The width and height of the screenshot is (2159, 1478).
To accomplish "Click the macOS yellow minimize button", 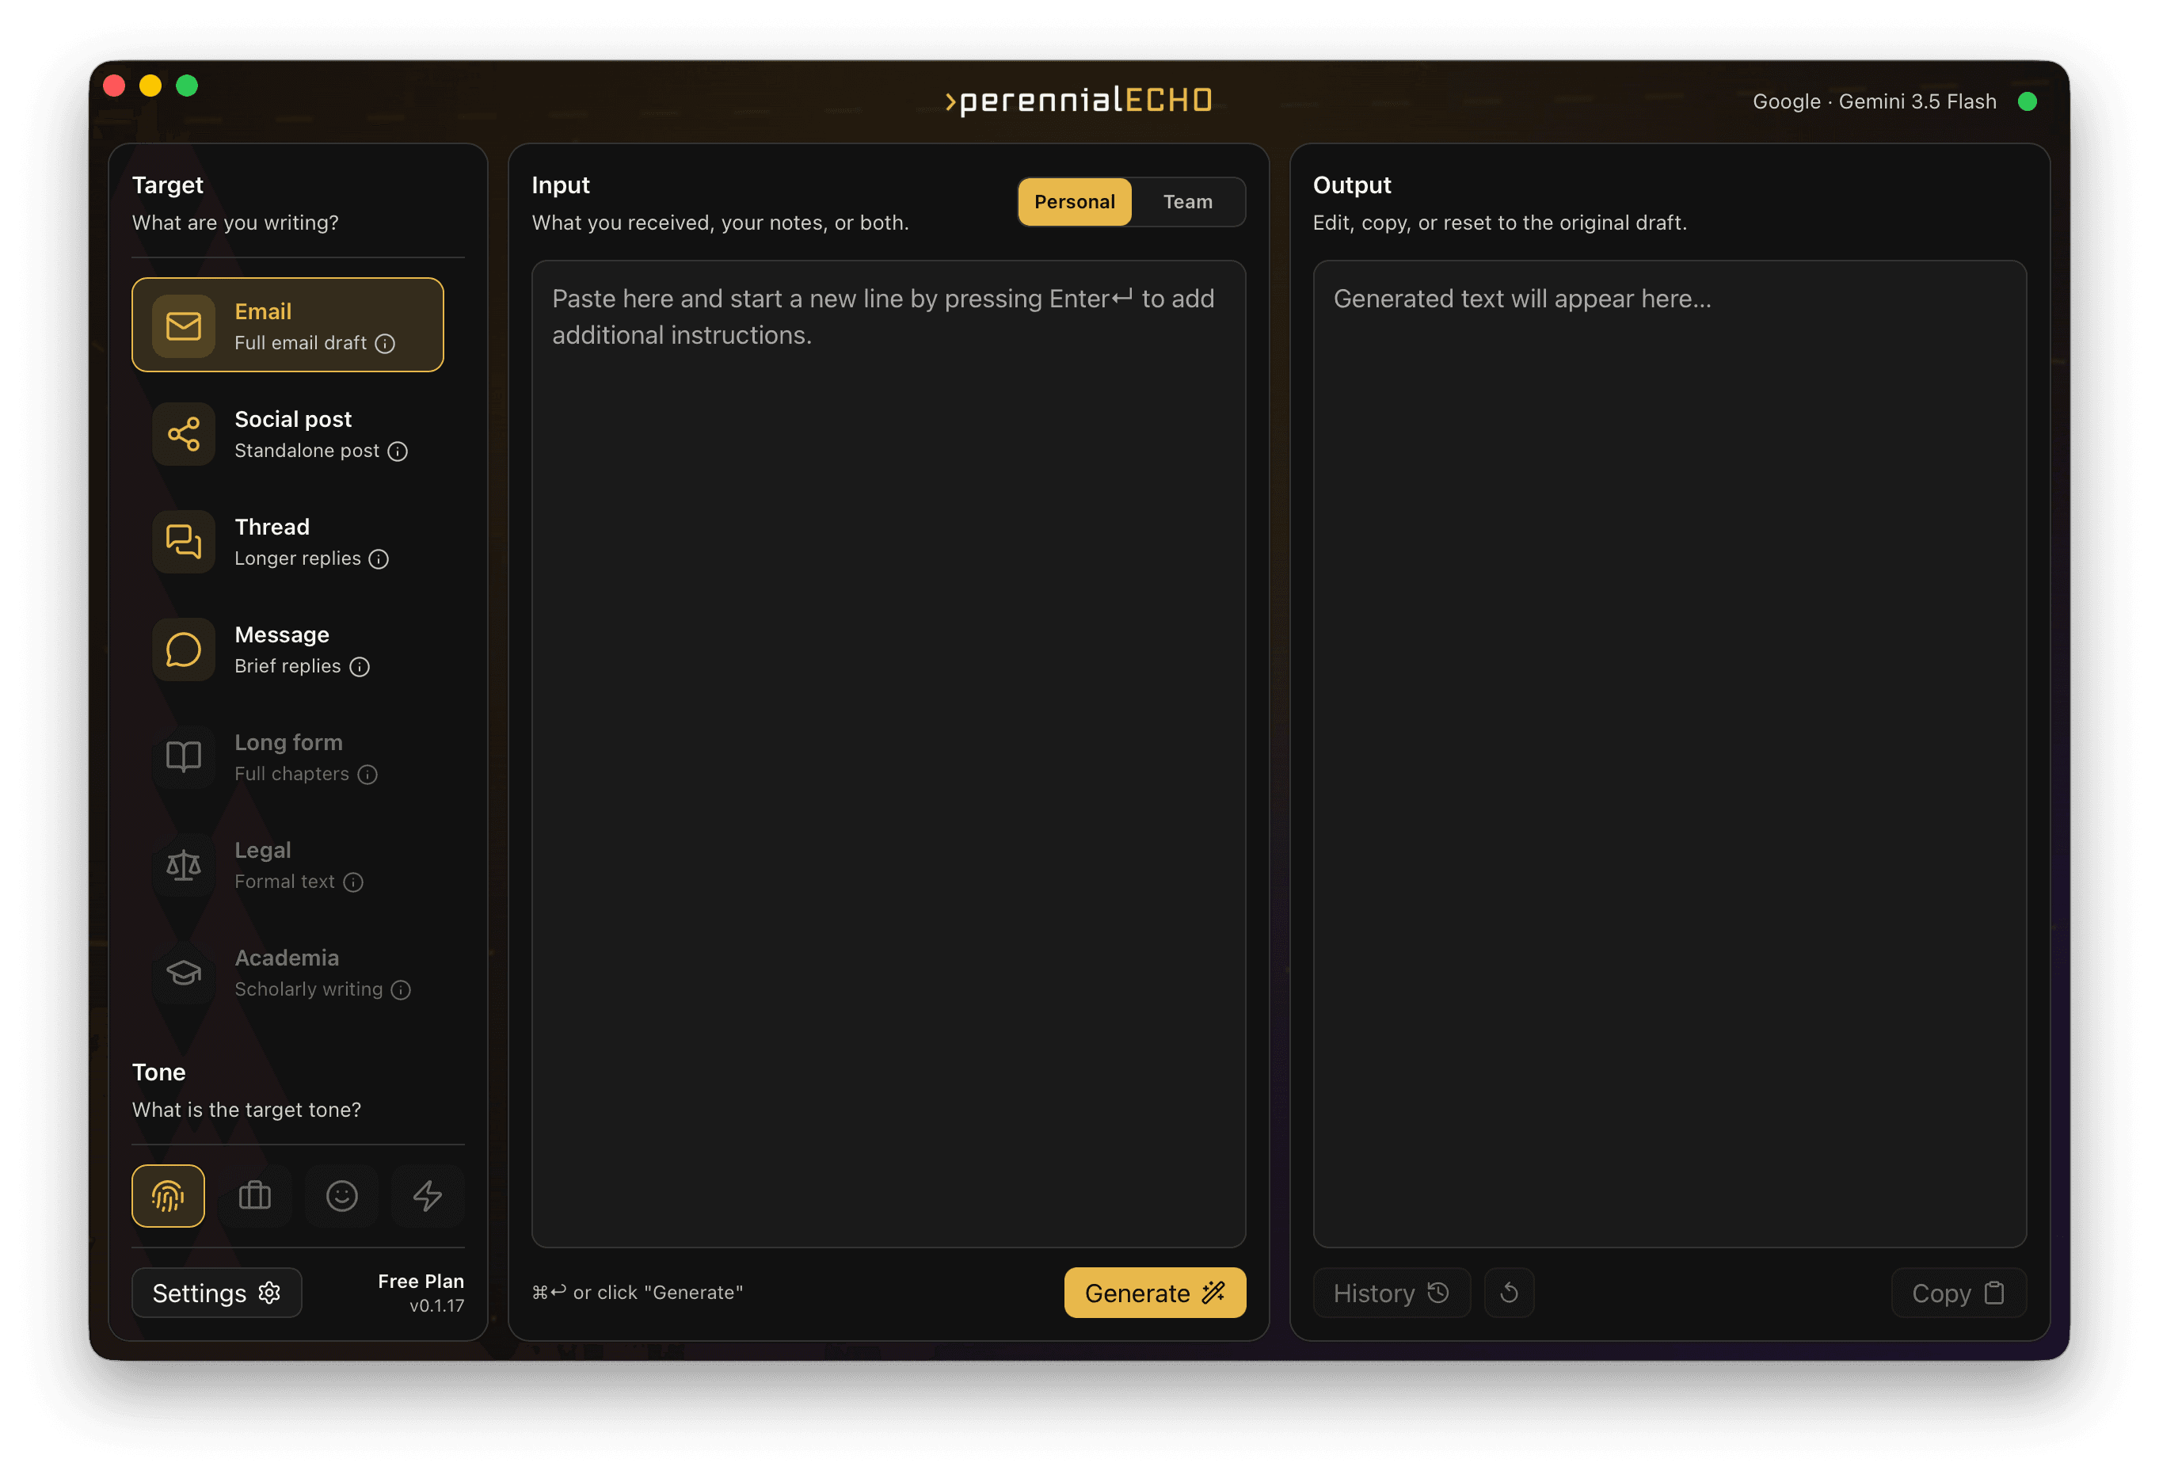I will click(150, 86).
